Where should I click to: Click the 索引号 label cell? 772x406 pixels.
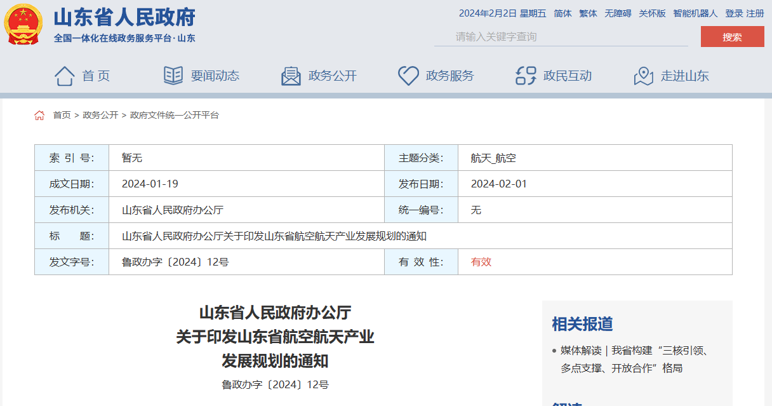coord(72,158)
